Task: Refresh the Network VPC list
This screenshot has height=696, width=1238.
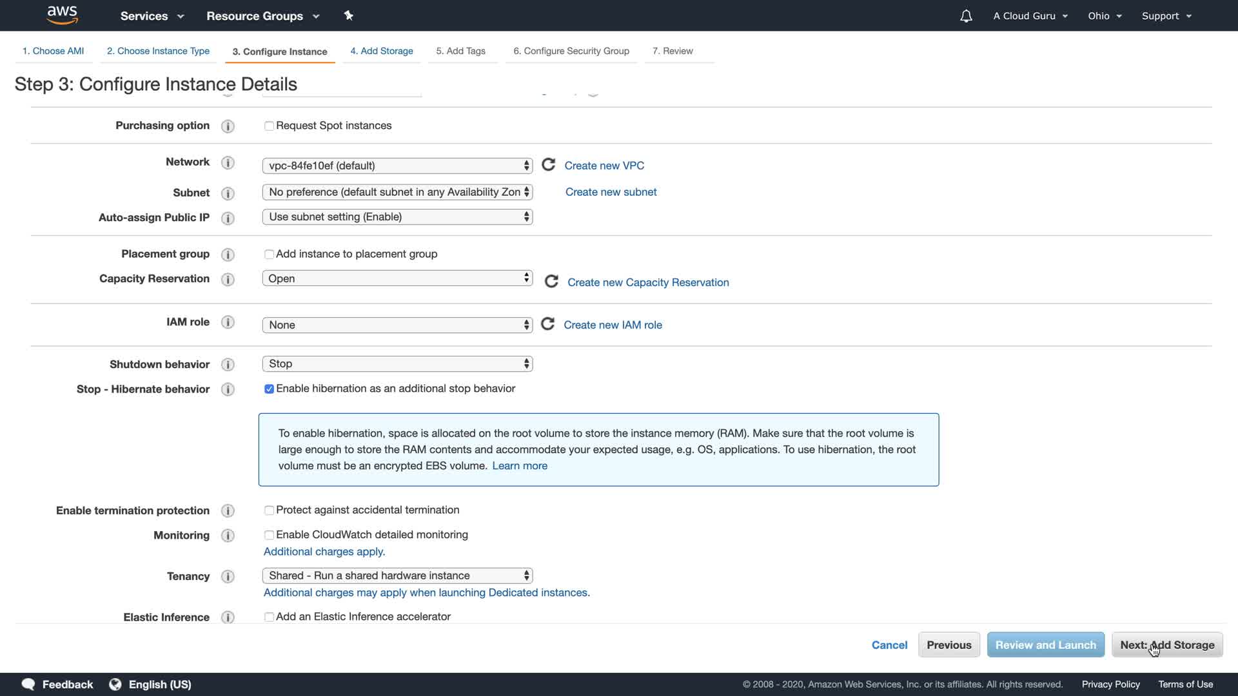Action: (x=548, y=165)
